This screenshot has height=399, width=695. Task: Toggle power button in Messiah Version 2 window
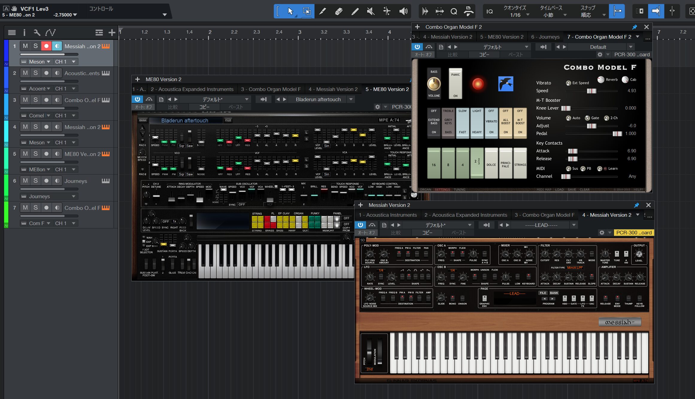360,225
